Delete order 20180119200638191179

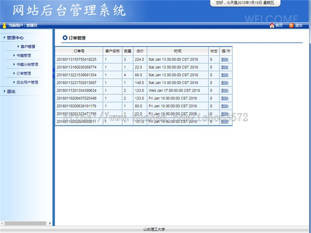(225, 106)
